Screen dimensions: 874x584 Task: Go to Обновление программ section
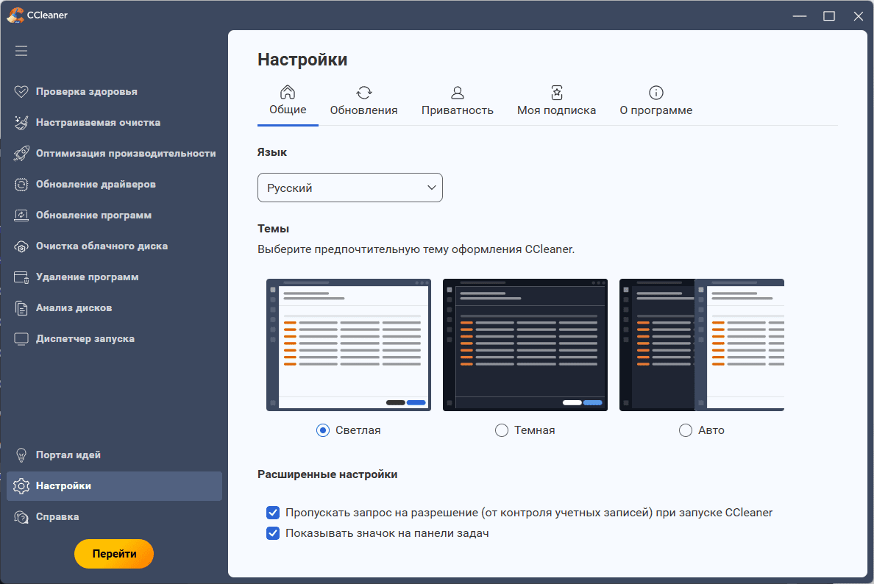click(x=114, y=215)
